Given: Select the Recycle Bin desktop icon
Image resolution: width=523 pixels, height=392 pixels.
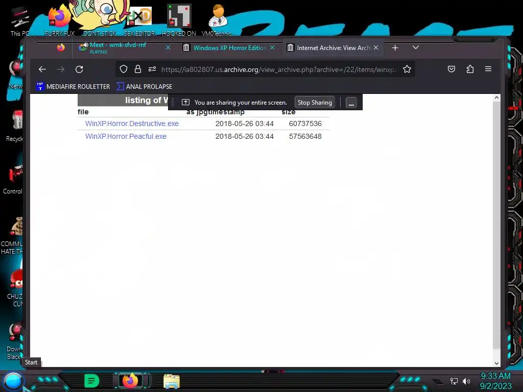Looking at the screenshot, I should (15, 126).
